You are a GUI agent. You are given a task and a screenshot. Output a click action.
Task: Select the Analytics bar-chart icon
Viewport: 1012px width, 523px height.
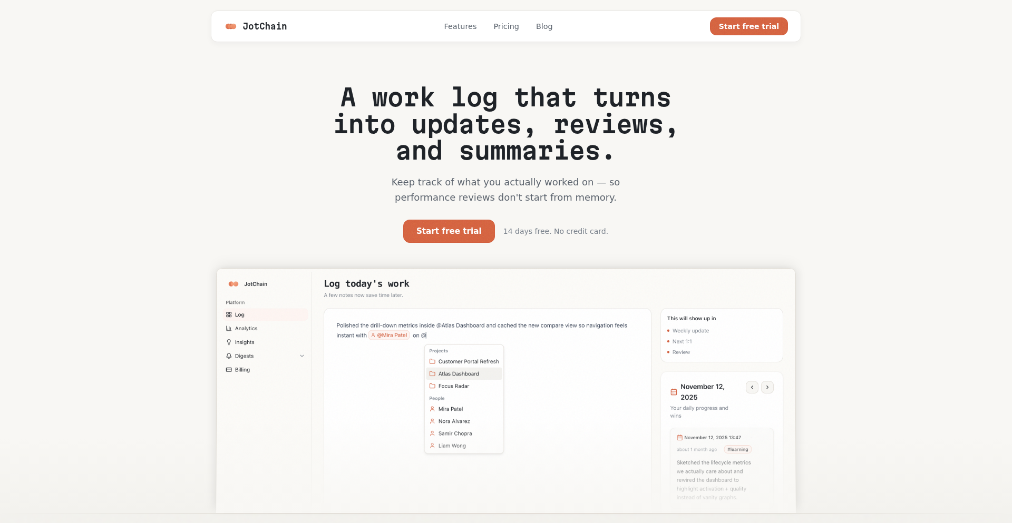[228, 328]
